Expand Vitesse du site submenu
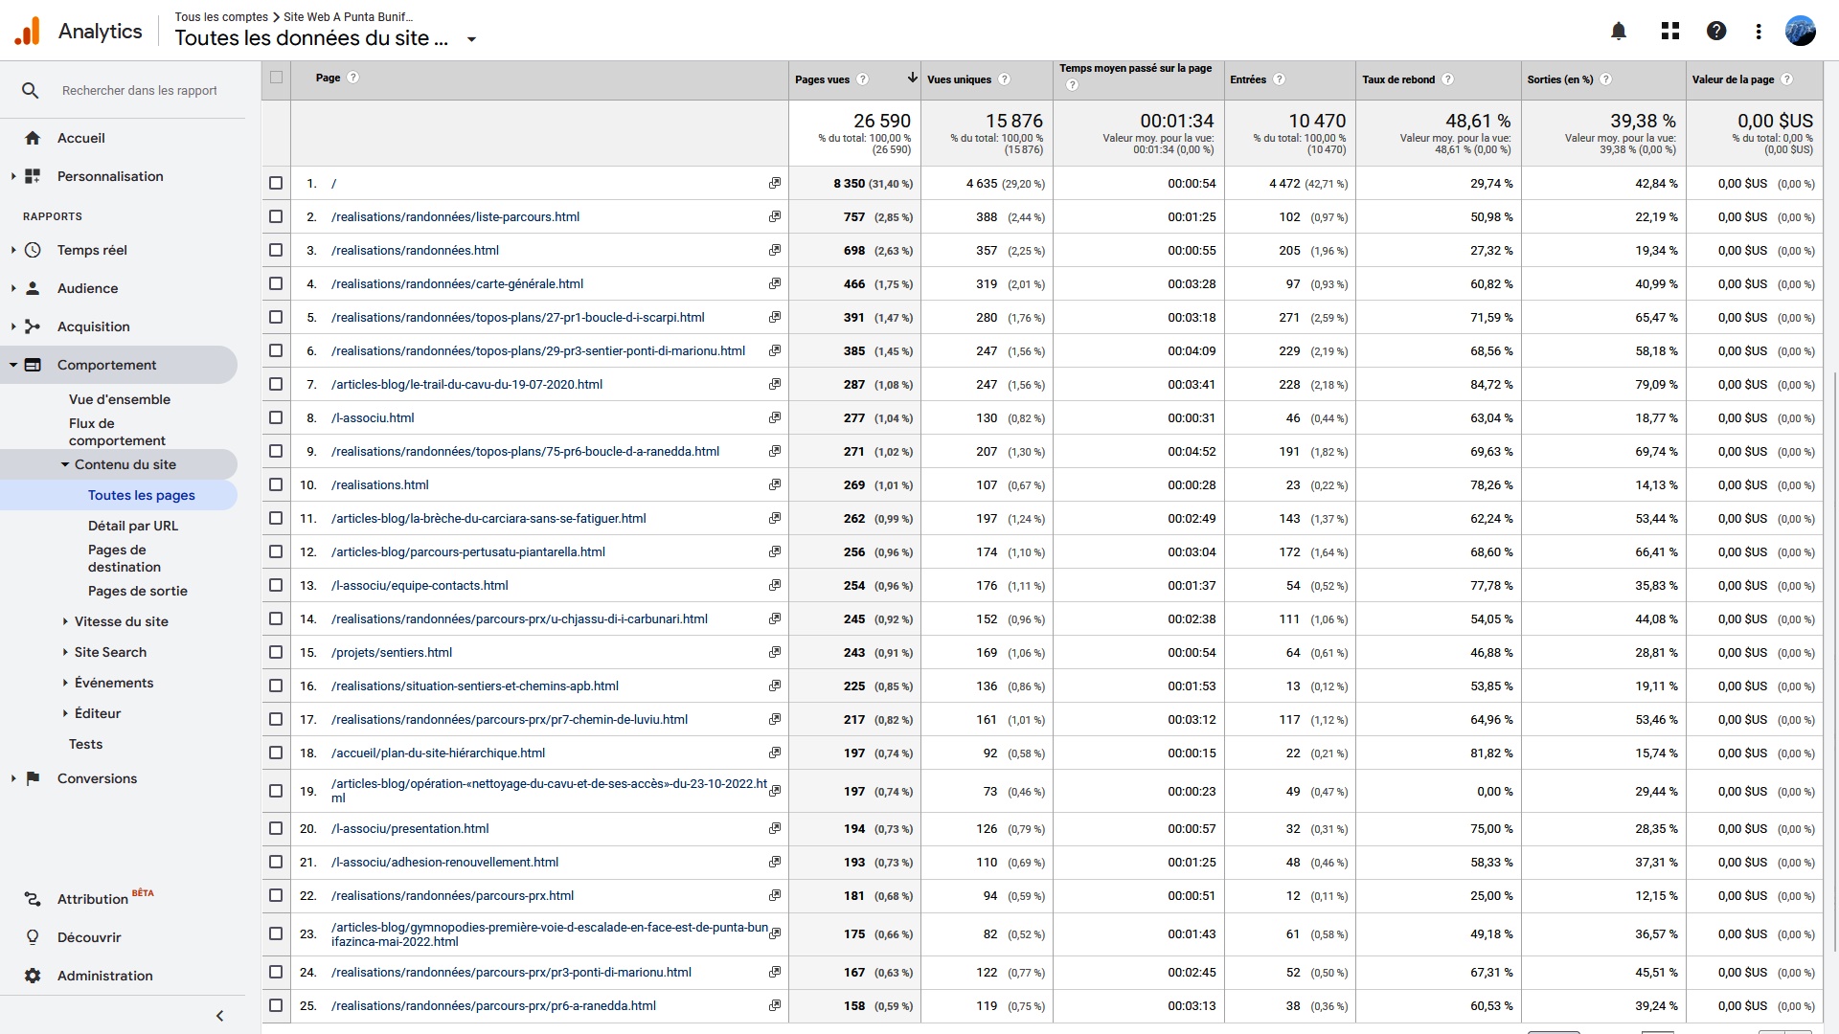Viewport: 1839px width, 1034px height. pyautogui.click(x=65, y=621)
